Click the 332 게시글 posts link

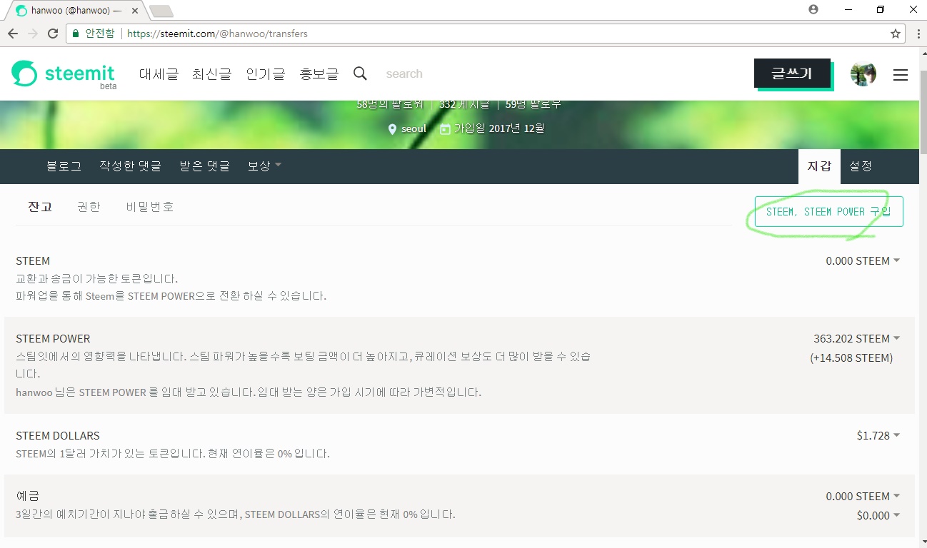(464, 104)
